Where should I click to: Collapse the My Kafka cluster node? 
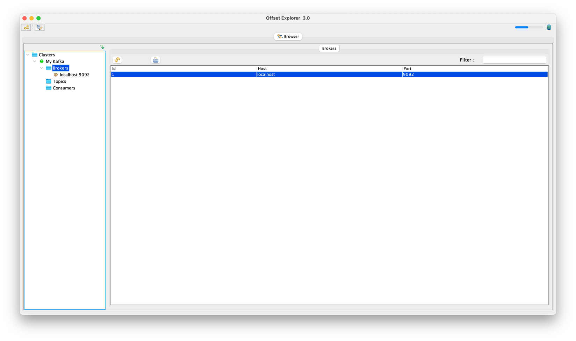coord(35,61)
